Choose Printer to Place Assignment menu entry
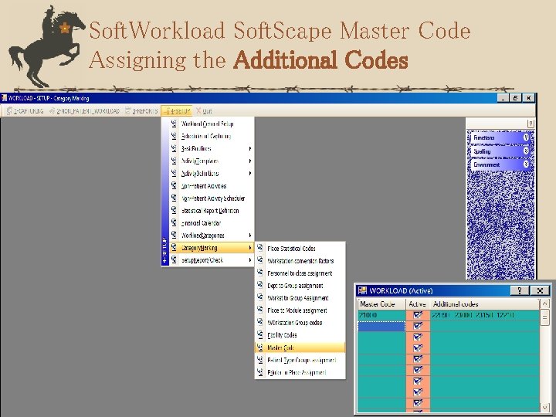Viewport: 556px width, 417px height. pyautogui.click(x=300, y=373)
